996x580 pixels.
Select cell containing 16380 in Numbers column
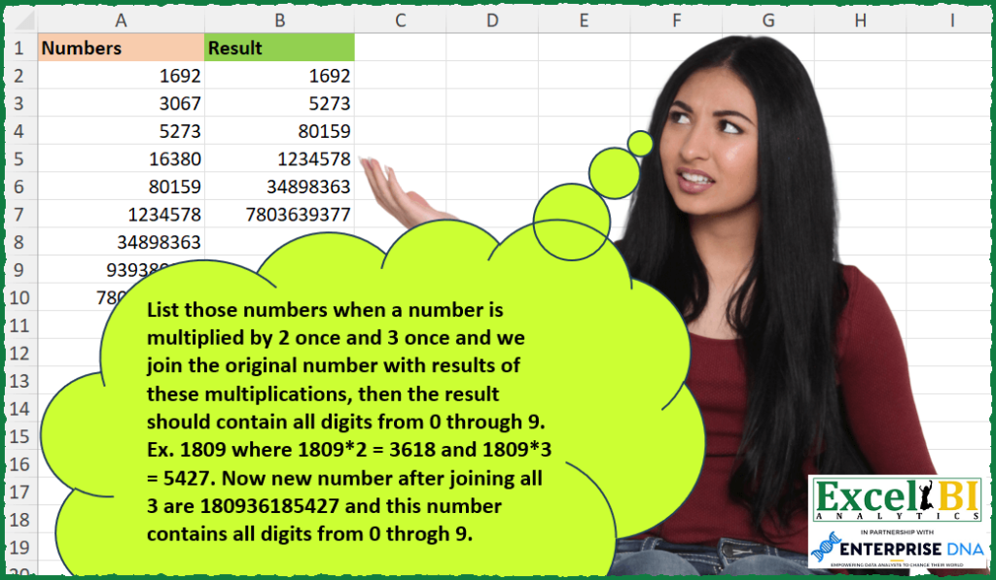[121, 159]
